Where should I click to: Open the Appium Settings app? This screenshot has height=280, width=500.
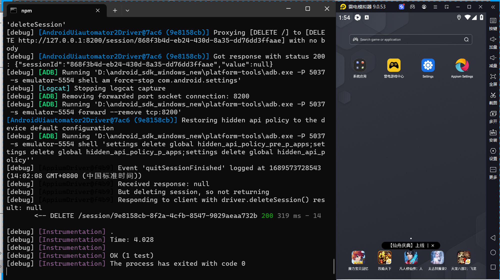tap(462, 65)
